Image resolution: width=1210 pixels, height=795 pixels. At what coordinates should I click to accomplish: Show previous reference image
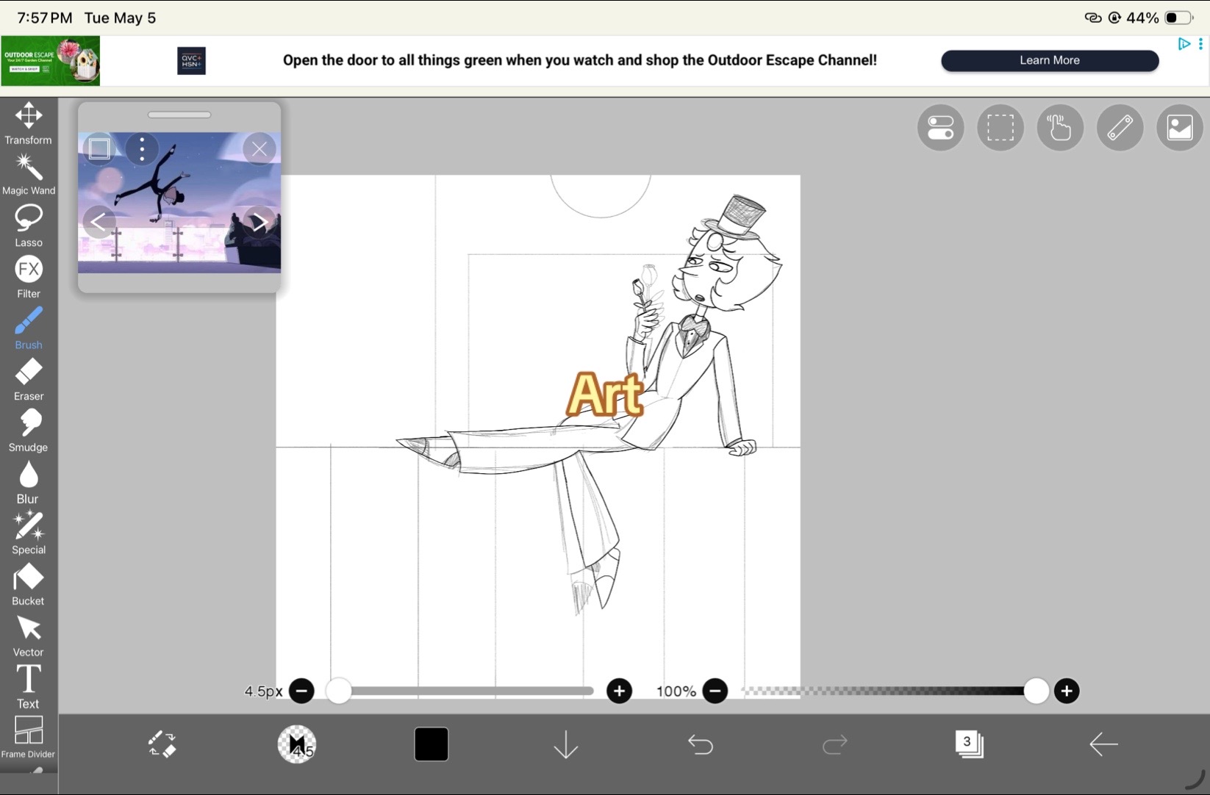pos(98,222)
